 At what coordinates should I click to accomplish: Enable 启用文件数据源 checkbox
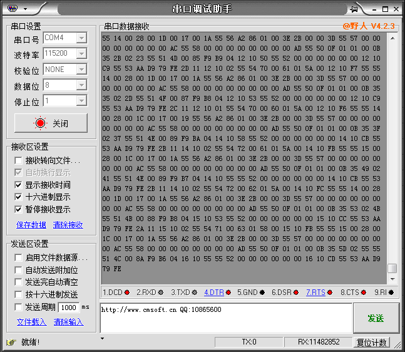pyautogui.click(x=18, y=257)
